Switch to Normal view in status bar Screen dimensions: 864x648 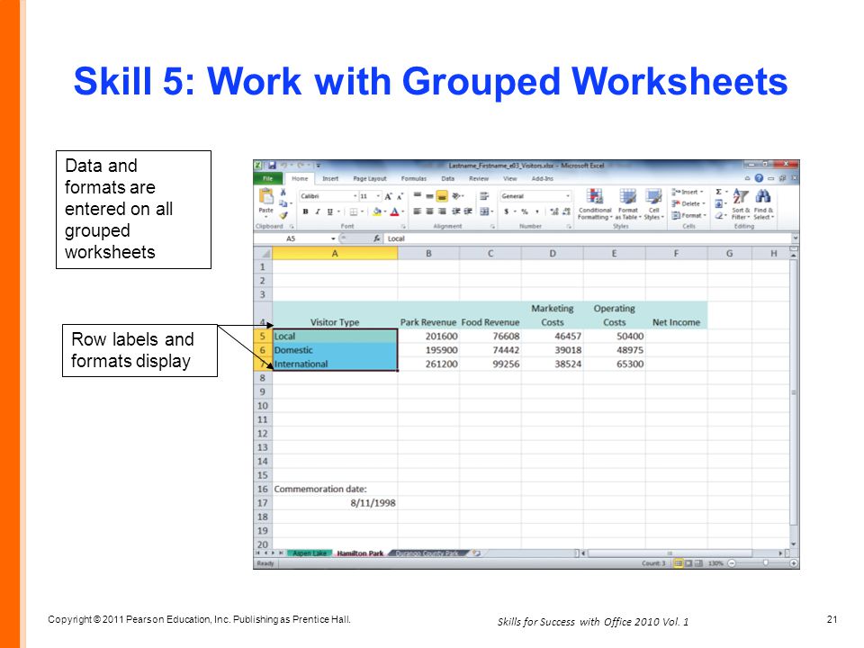679,563
